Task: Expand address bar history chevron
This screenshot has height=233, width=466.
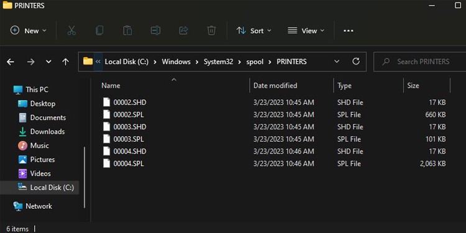Action: tap(337, 62)
